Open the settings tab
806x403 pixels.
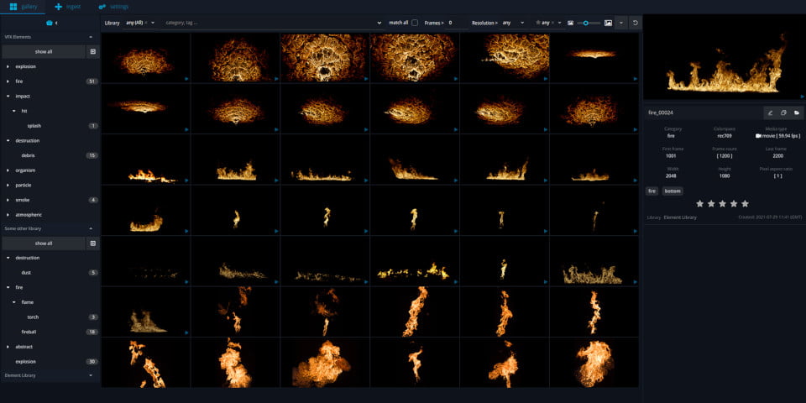tap(113, 7)
